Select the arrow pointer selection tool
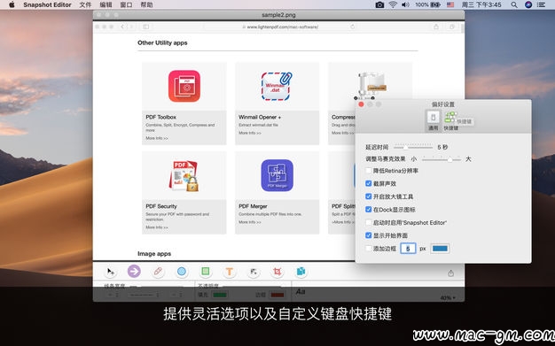Viewport: 555px width, 346px height. pos(111,272)
